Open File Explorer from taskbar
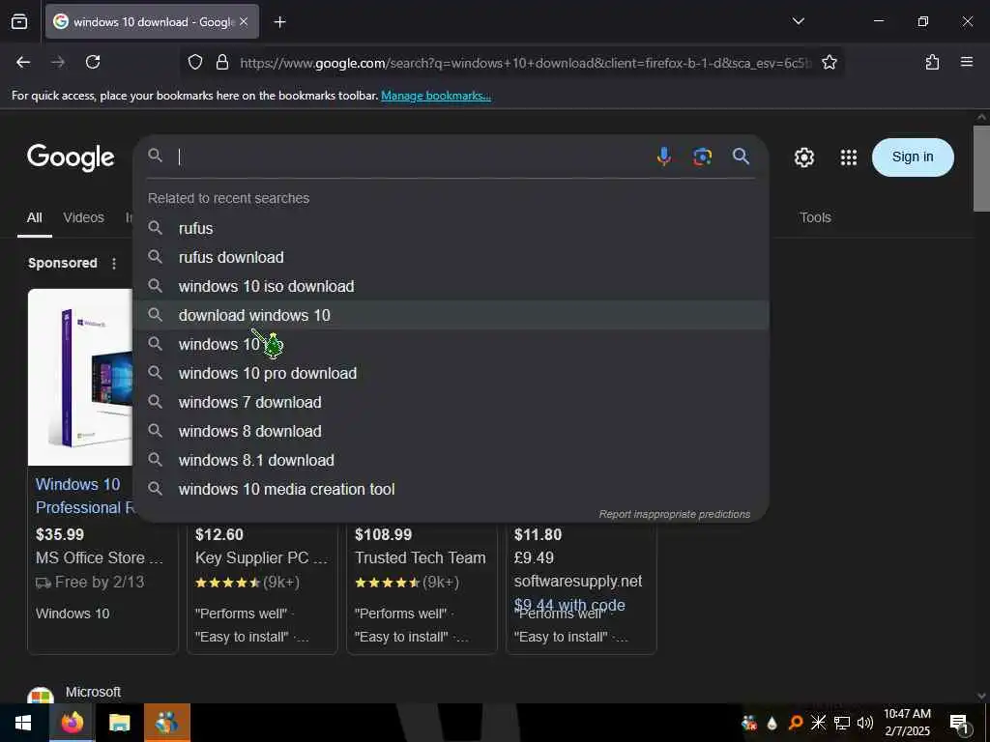 click(x=119, y=723)
